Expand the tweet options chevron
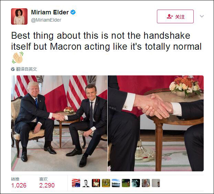The height and width of the screenshot is (194, 214). point(202,16)
